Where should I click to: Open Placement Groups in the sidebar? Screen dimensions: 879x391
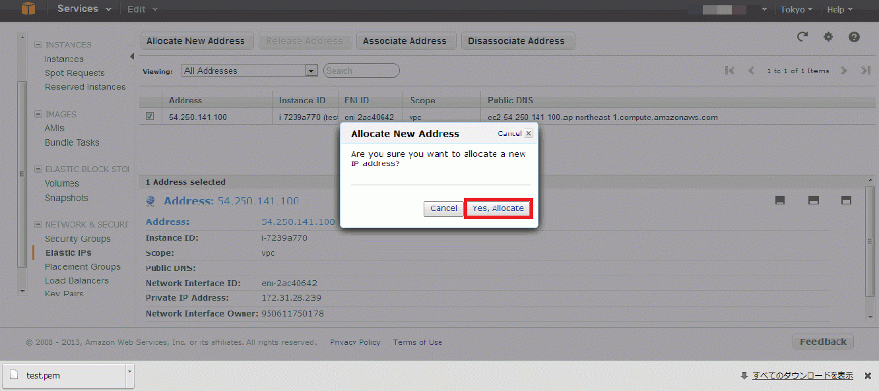tap(82, 266)
